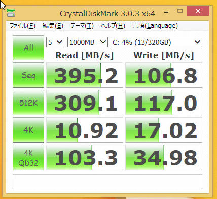This screenshot has height=199, width=217.
Task: Expand the test count dropdown showing 5
Action: pyautogui.click(x=55, y=42)
